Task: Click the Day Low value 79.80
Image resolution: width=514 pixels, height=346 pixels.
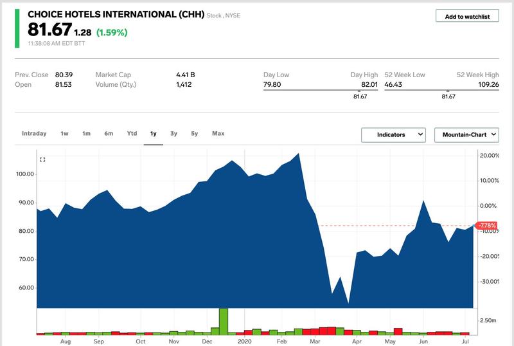Action: (272, 85)
